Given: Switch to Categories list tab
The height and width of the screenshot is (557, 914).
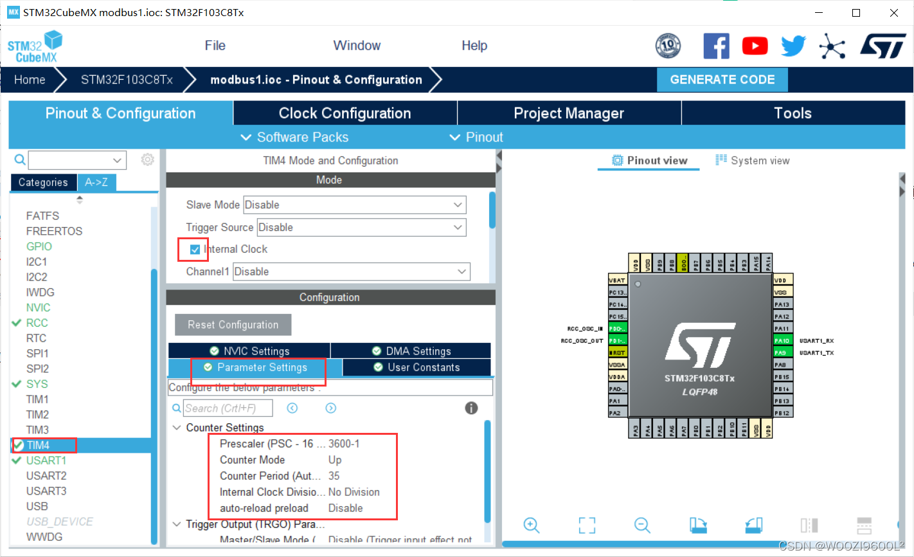Looking at the screenshot, I should point(43,183).
